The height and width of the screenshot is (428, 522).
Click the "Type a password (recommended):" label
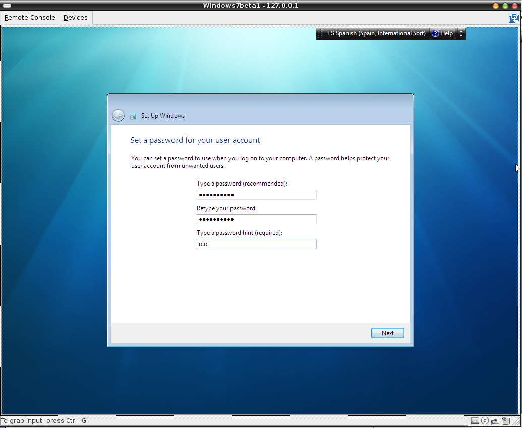coord(242,184)
